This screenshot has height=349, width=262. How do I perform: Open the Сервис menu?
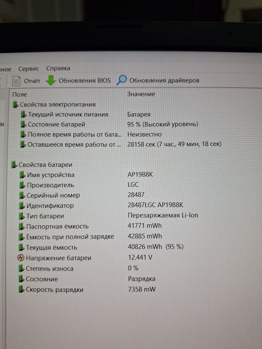(x=28, y=69)
